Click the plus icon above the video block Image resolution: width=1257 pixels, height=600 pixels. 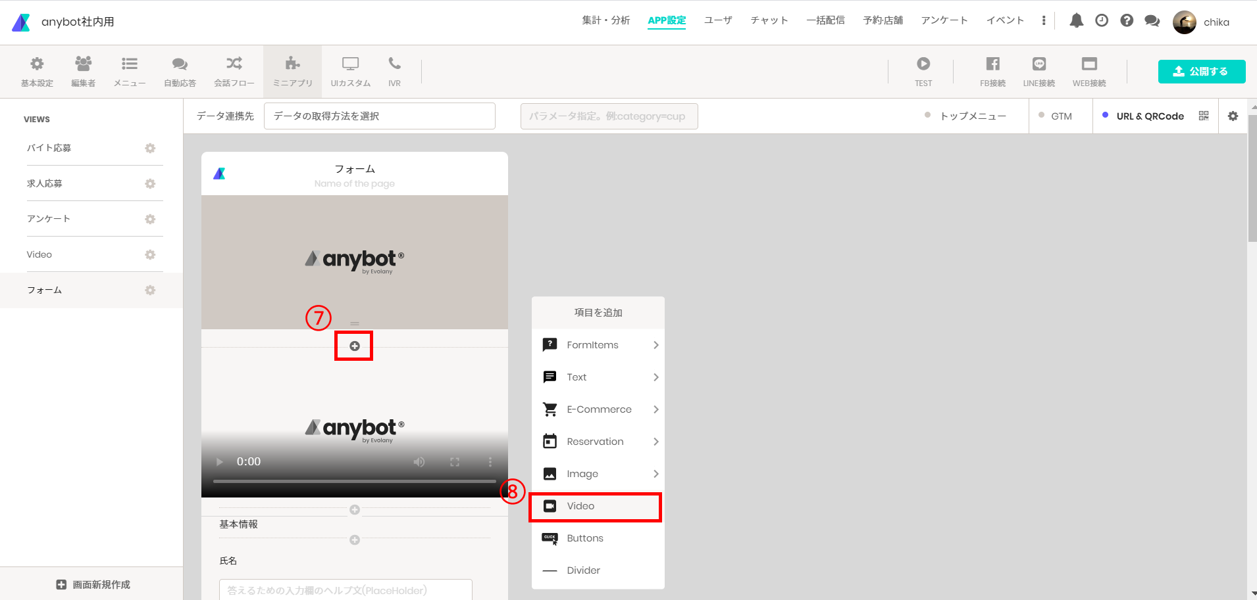click(354, 346)
